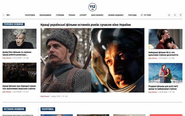Image resolution: width=185 pixels, height=116 pixels.
Task: Open the search magnifier icon
Action: 4,15
